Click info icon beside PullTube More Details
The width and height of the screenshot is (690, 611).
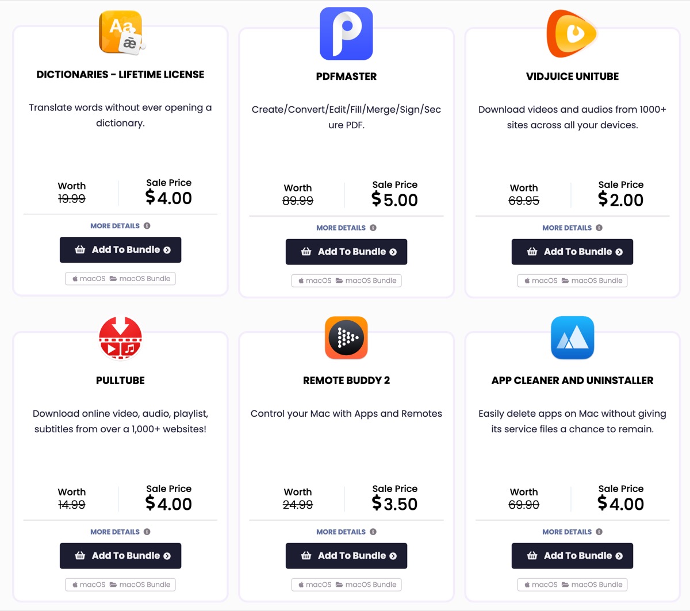[x=147, y=532]
